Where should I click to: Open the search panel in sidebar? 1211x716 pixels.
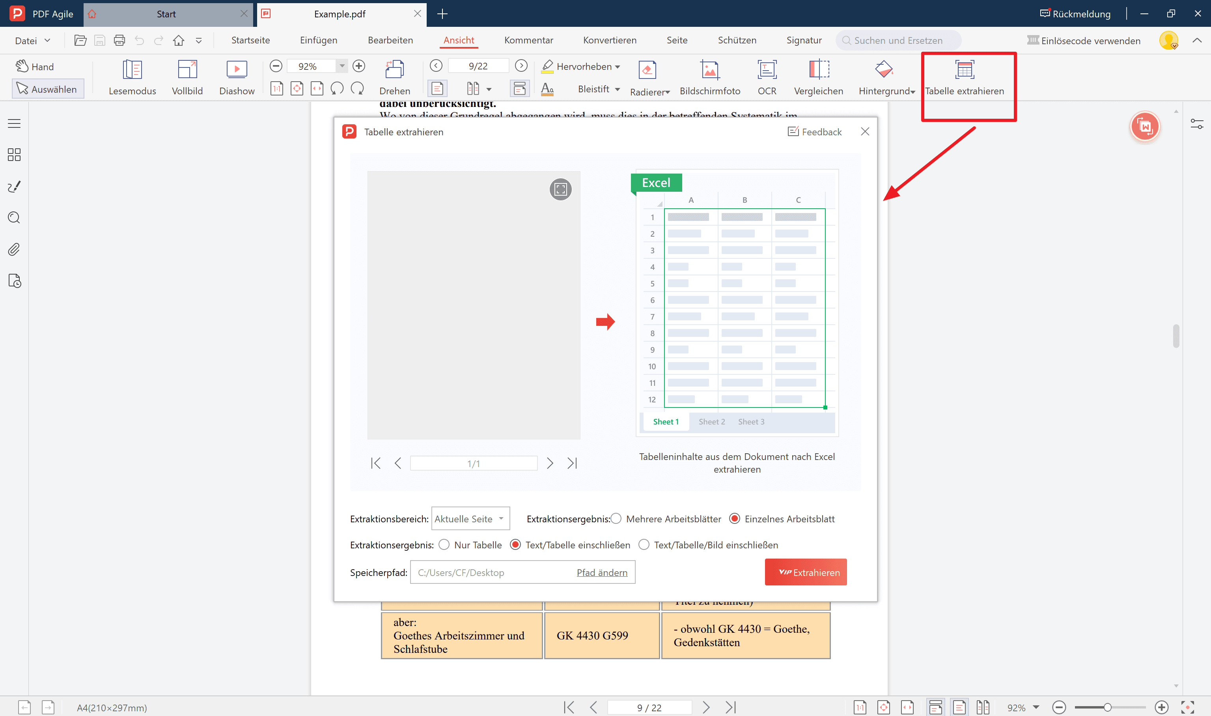tap(14, 218)
